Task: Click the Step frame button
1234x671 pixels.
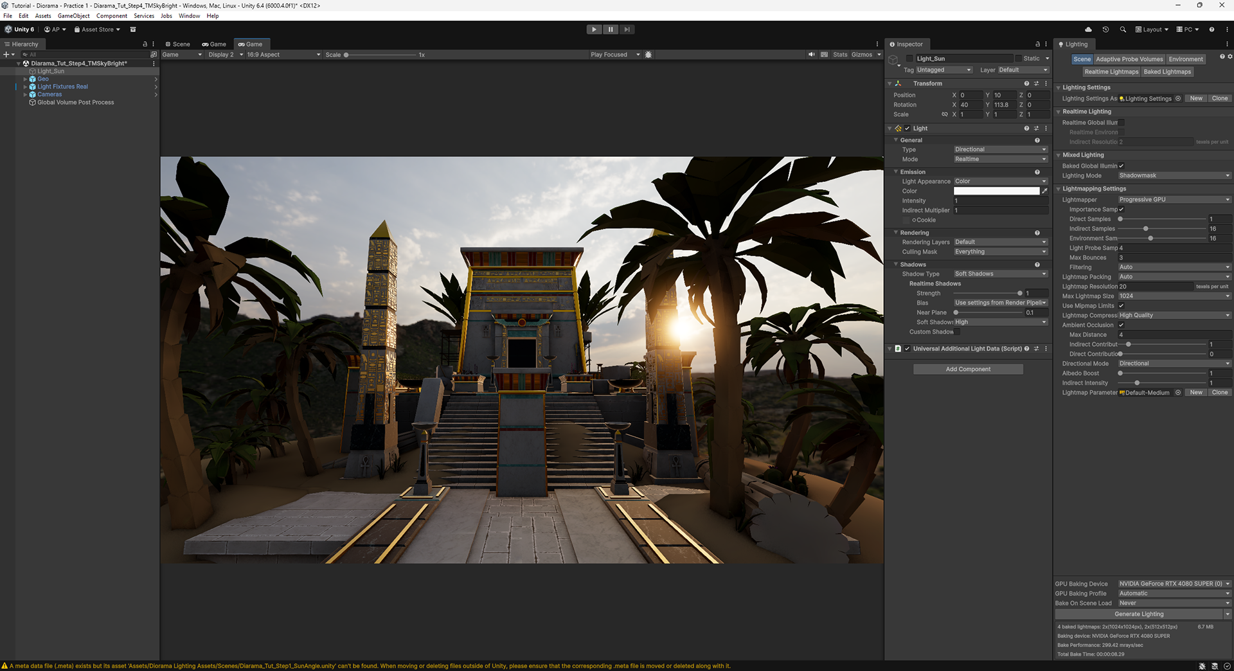Action: pyautogui.click(x=627, y=30)
